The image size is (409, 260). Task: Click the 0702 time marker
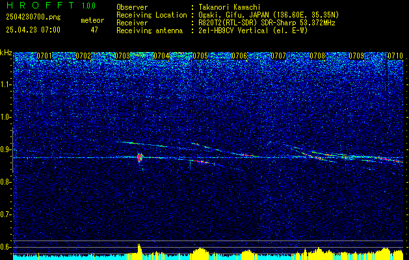tap(83, 56)
